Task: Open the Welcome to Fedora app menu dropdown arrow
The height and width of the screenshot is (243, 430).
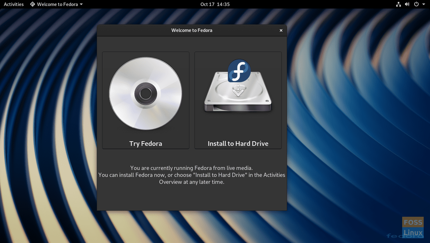Action: pos(81,4)
